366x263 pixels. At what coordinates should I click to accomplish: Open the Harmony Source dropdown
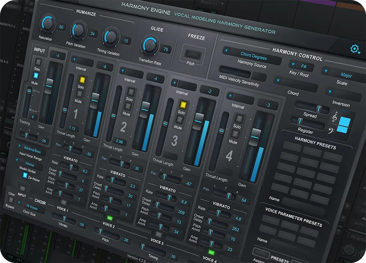[x=252, y=56]
